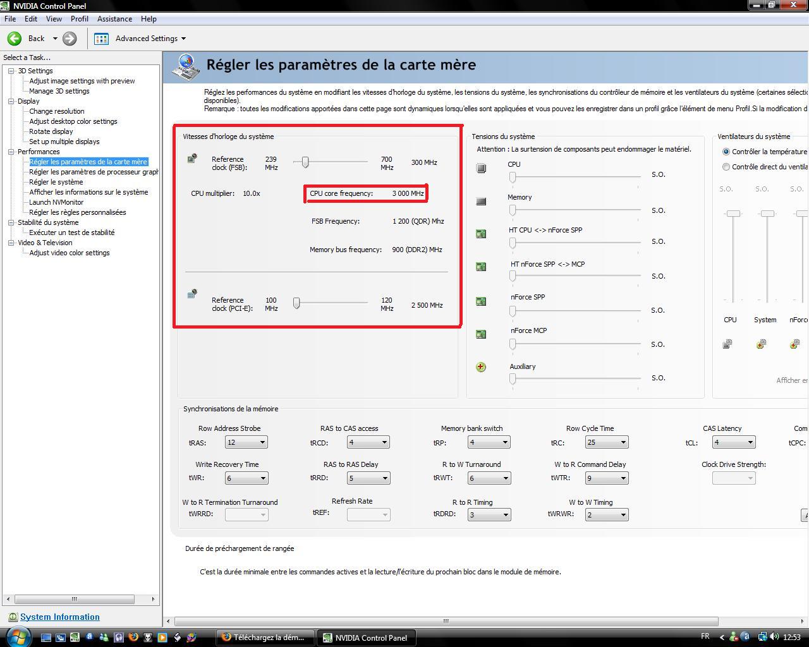Open the System Information link

tap(60, 617)
